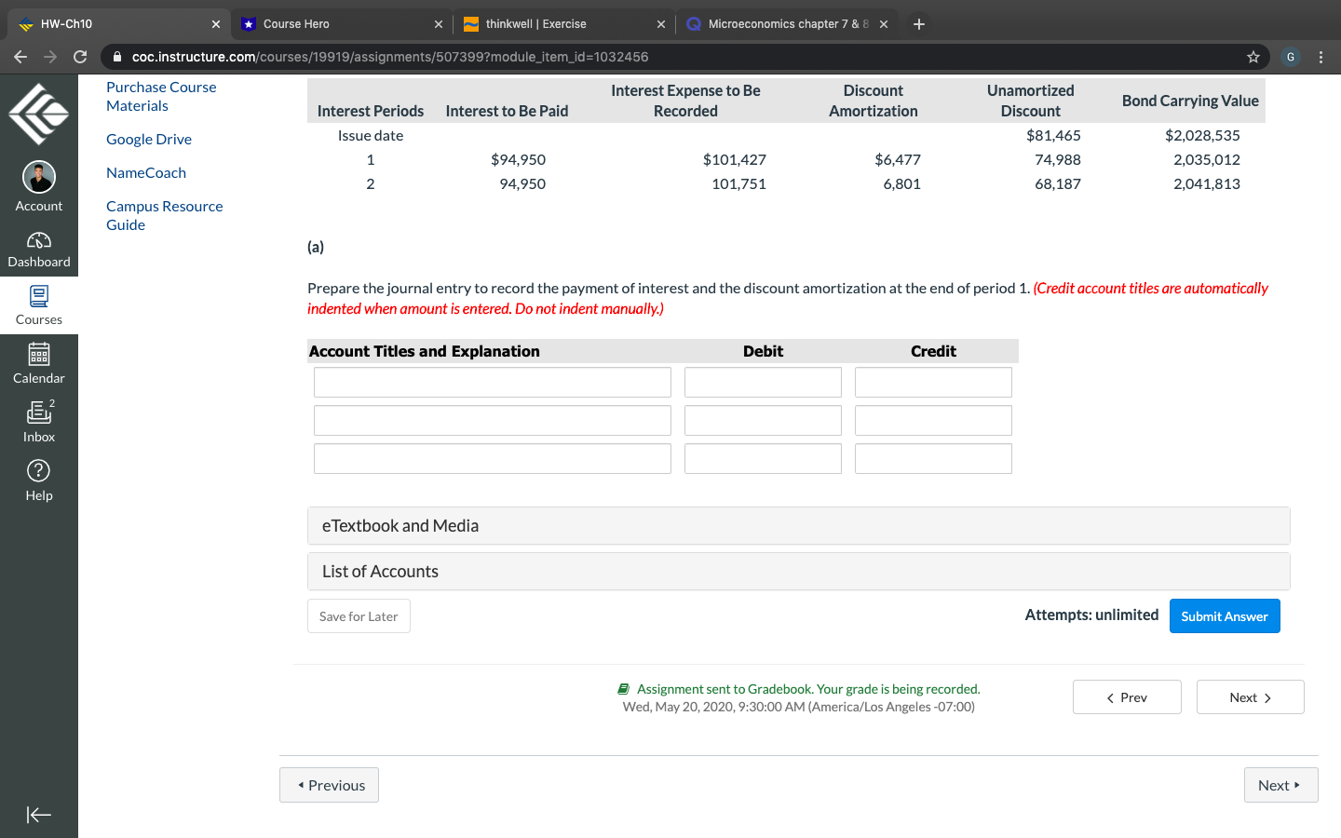Click the gradebook icon beside assignment message

(624, 689)
